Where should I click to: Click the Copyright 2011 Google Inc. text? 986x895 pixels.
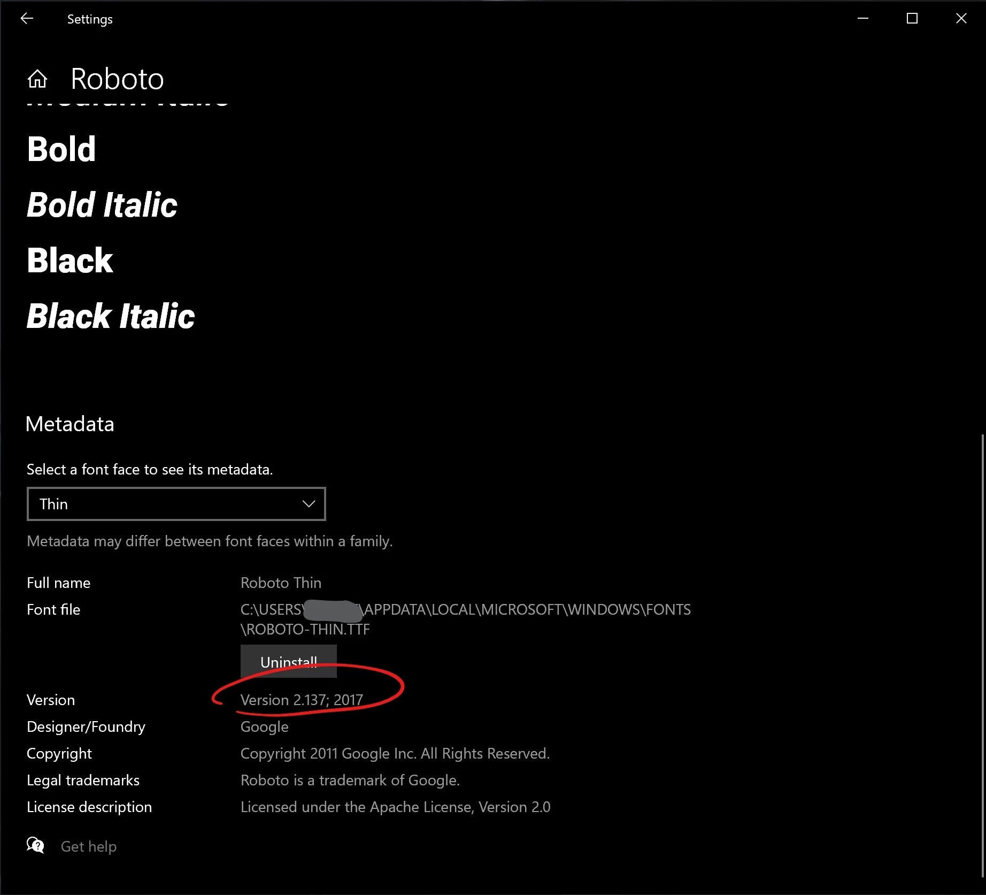pyautogui.click(x=395, y=753)
